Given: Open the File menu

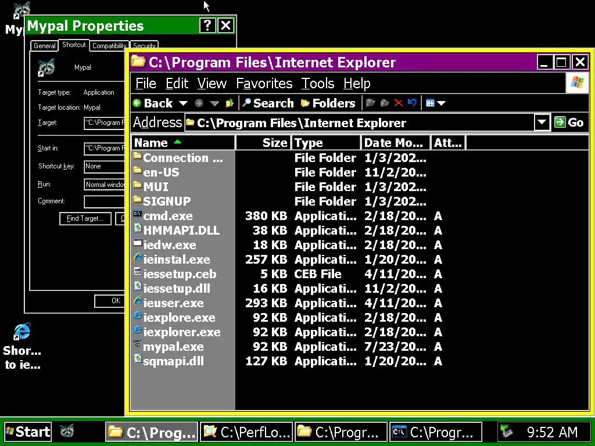Looking at the screenshot, I should click(146, 84).
